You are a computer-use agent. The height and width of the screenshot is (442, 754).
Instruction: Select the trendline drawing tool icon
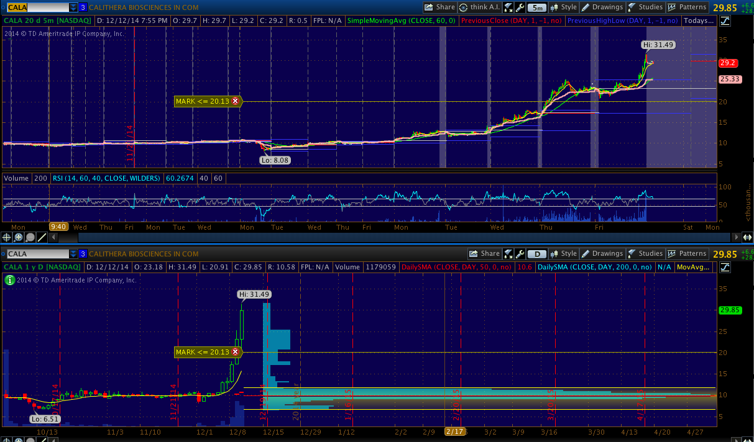pos(42,237)
